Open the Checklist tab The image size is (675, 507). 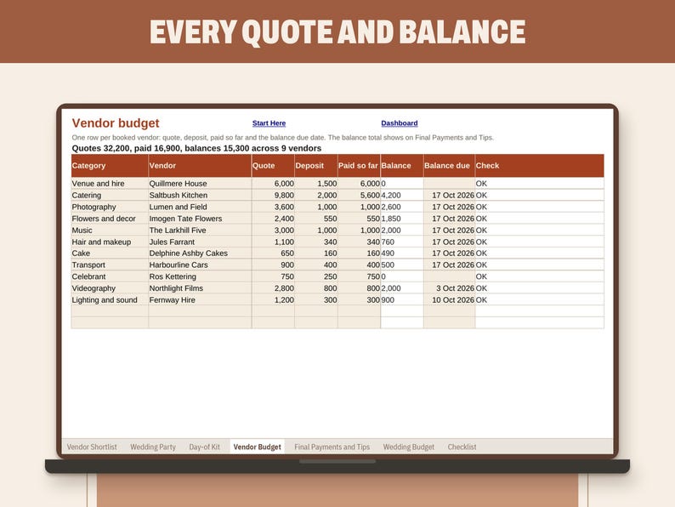pos(462,447)
